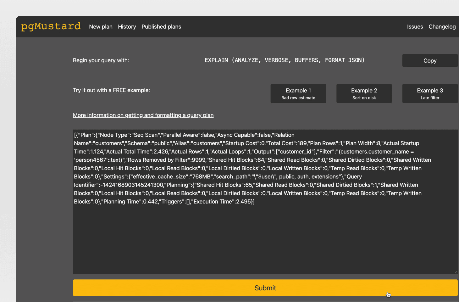Image resolution: width=459 pixels, height=302 pixels.
Task: Open the Issues link
Action: (x=415, y=27)
